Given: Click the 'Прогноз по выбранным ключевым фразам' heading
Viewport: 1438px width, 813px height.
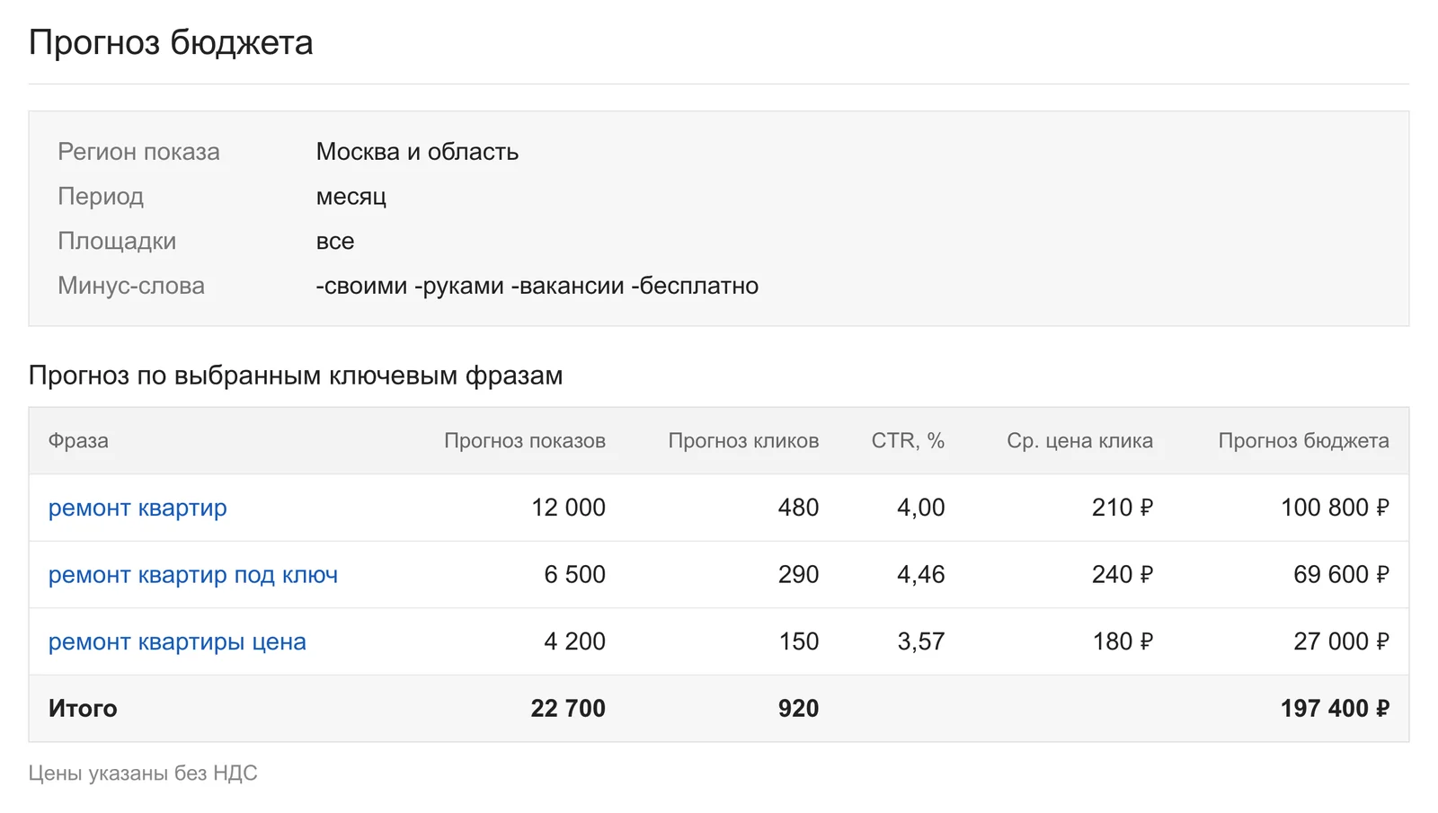Looking at the screenshot, I should [296, 376].
